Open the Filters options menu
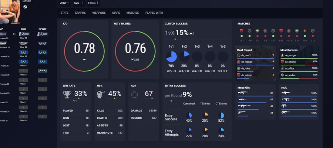 coord(93,3)
